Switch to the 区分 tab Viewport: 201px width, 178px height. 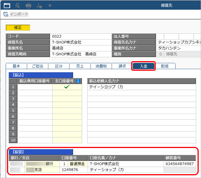59,66
